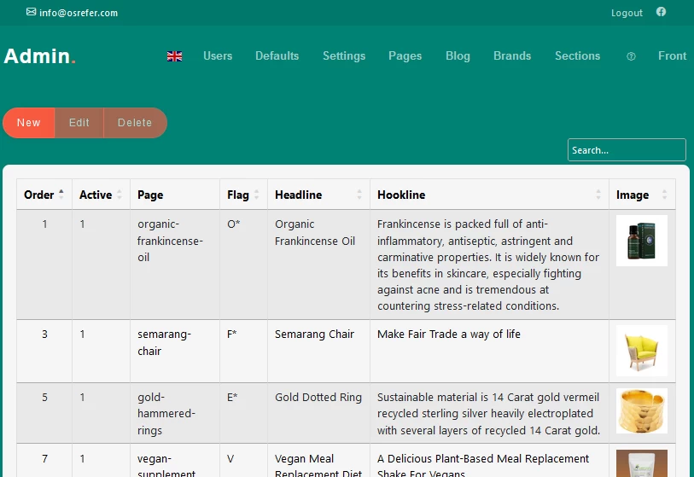Sort by Headline column arrow
This screenshot has width=694, height=477.
point(359,195)
